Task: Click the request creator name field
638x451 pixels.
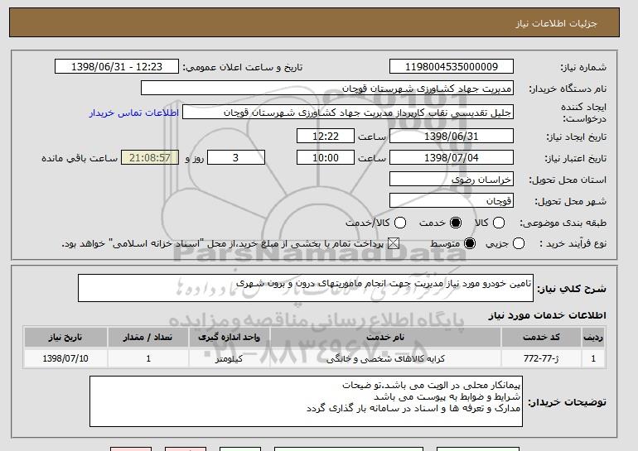Action: pyautogui.click(x=348, y=113)
